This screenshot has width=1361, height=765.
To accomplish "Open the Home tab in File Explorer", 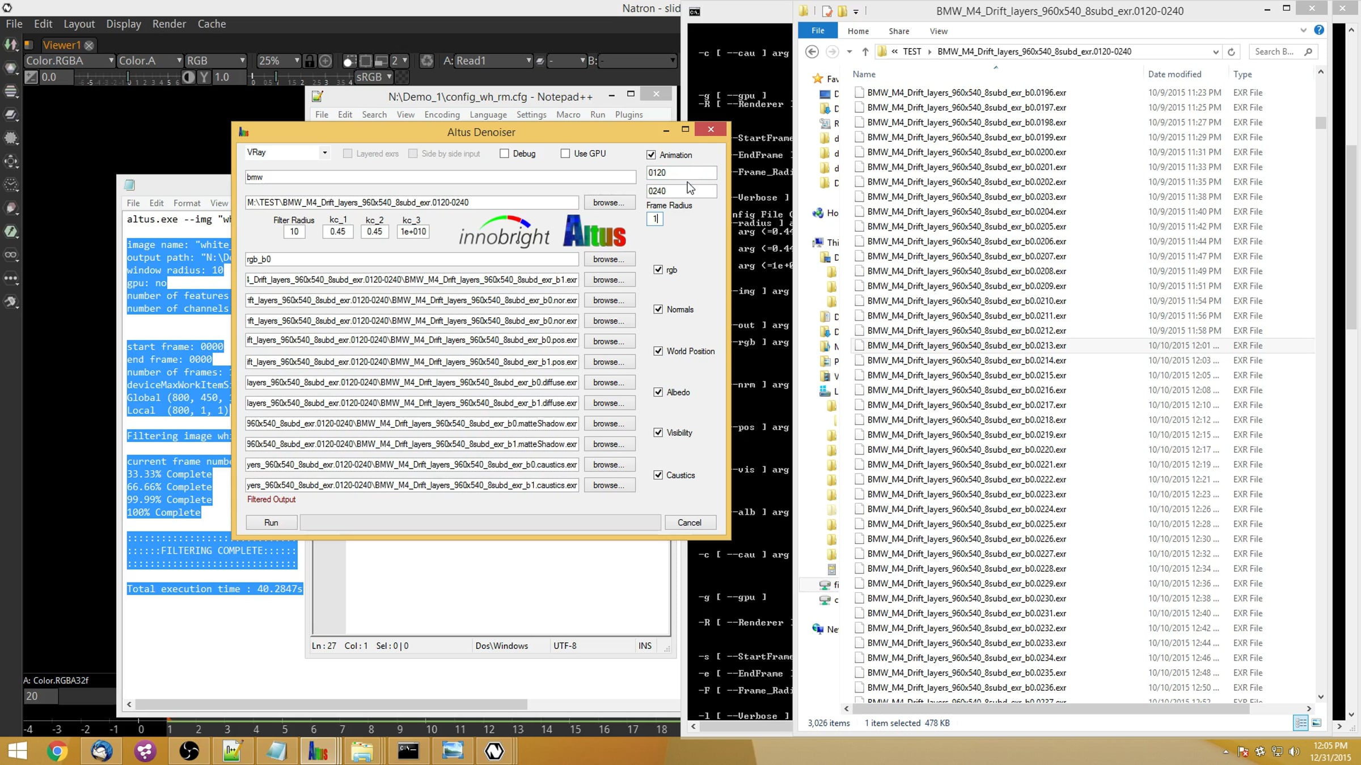I will coord(858,31).
